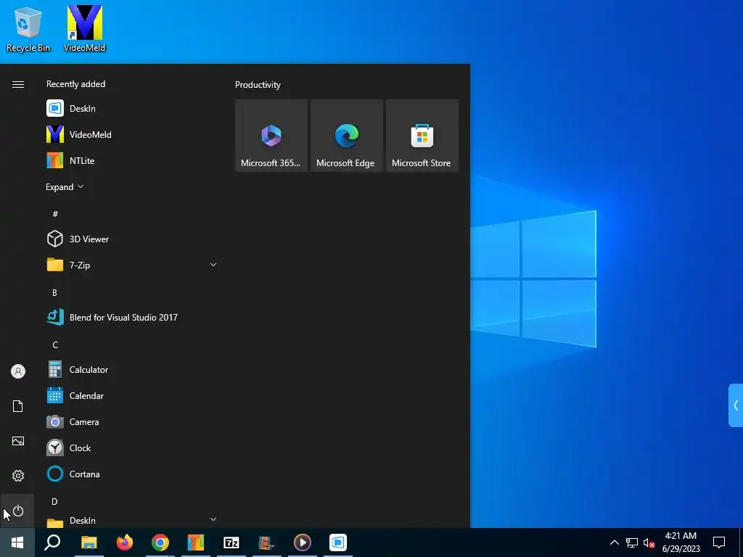743x557 pixels.
Task: Open the clock showing 4:21 AM
Action: [681, 542]
